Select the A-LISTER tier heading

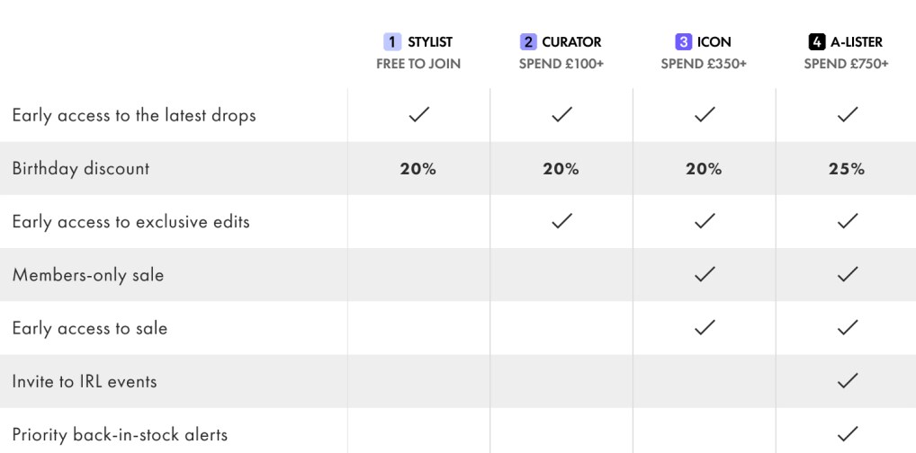(857, 42)
